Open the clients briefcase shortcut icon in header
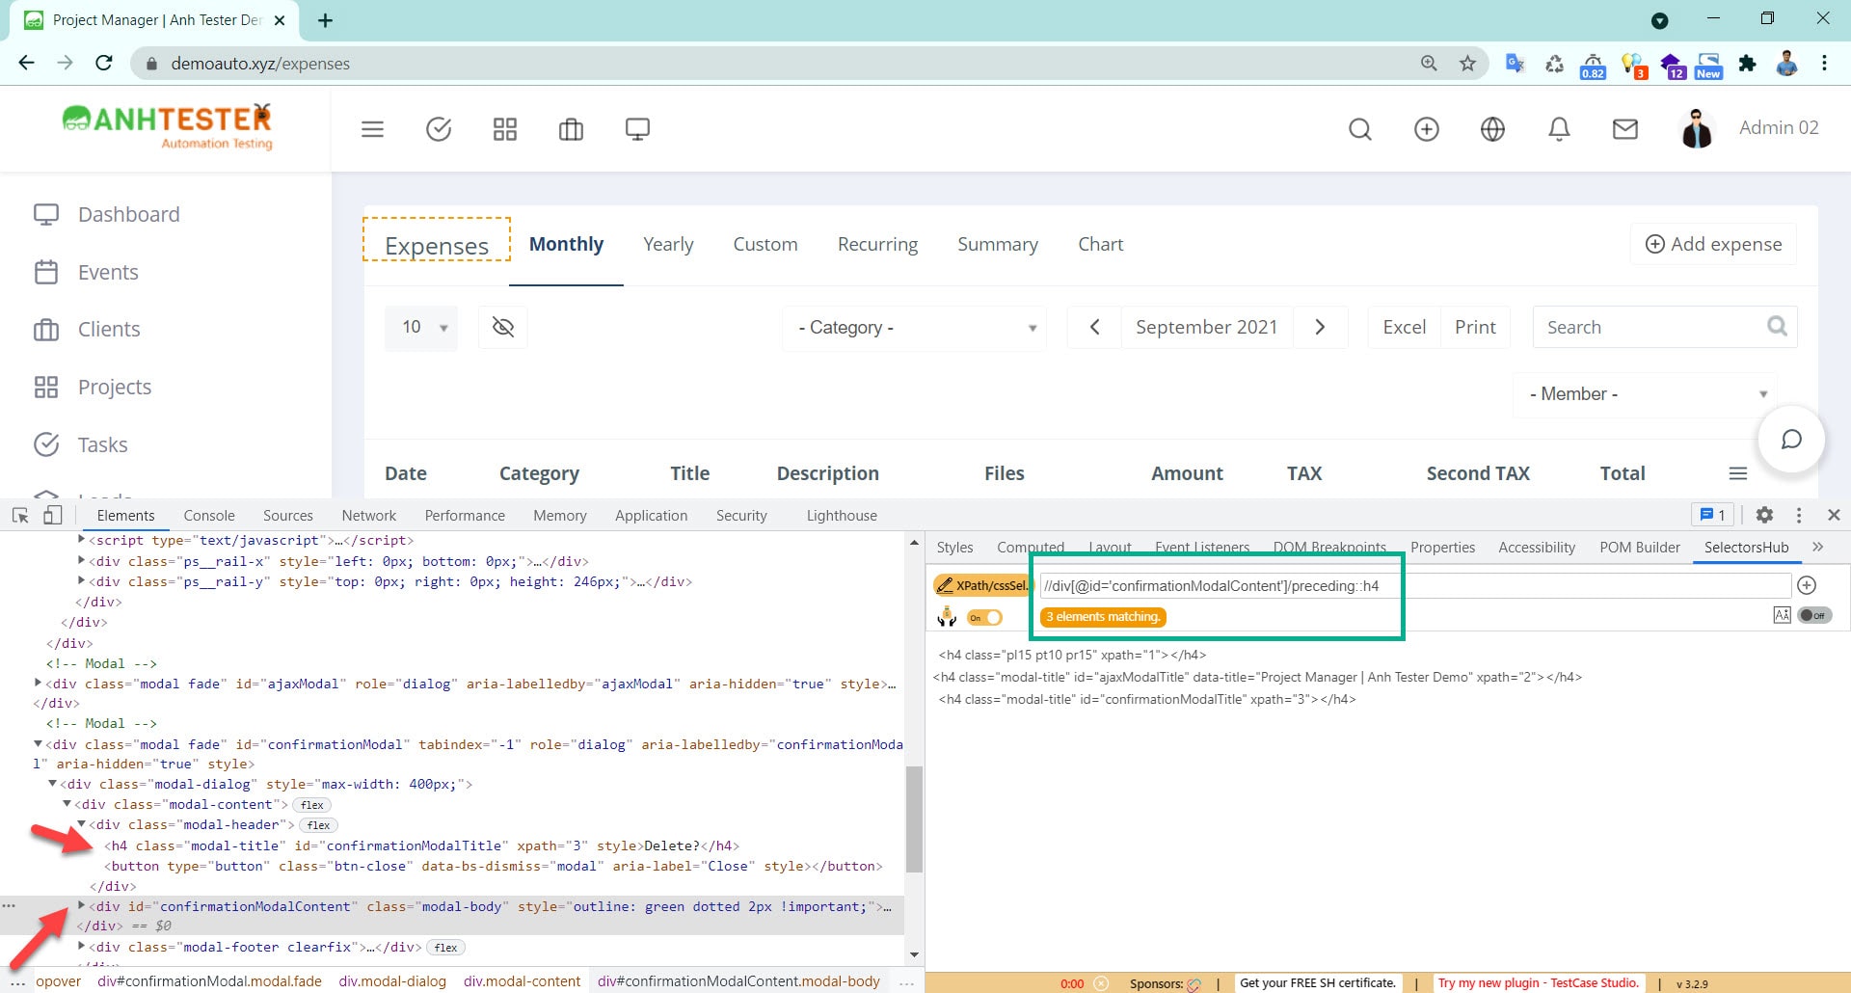Screen dimensions: 1851x993 click(571, 129)
